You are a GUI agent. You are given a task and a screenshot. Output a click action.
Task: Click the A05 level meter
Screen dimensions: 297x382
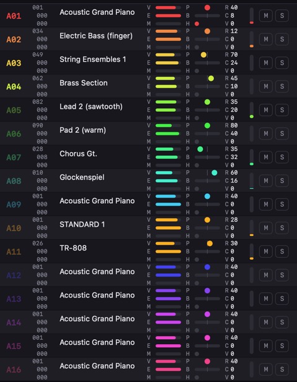252,110
